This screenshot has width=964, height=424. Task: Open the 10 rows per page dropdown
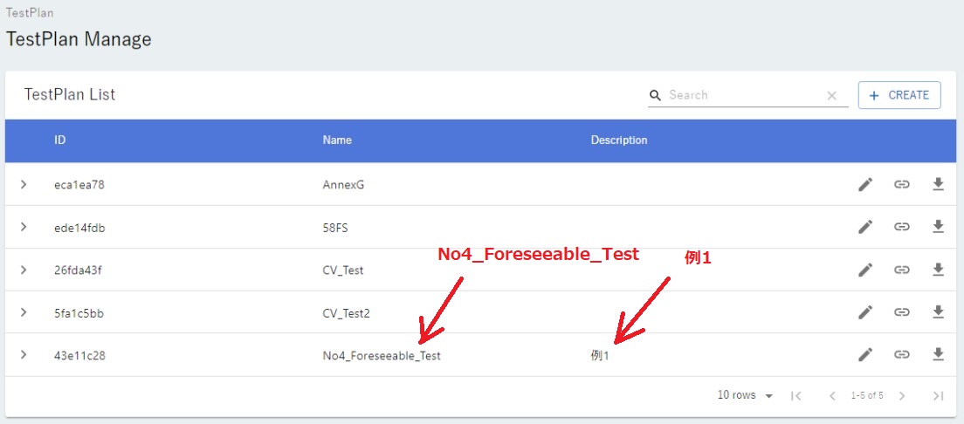[x=745, y=396]
